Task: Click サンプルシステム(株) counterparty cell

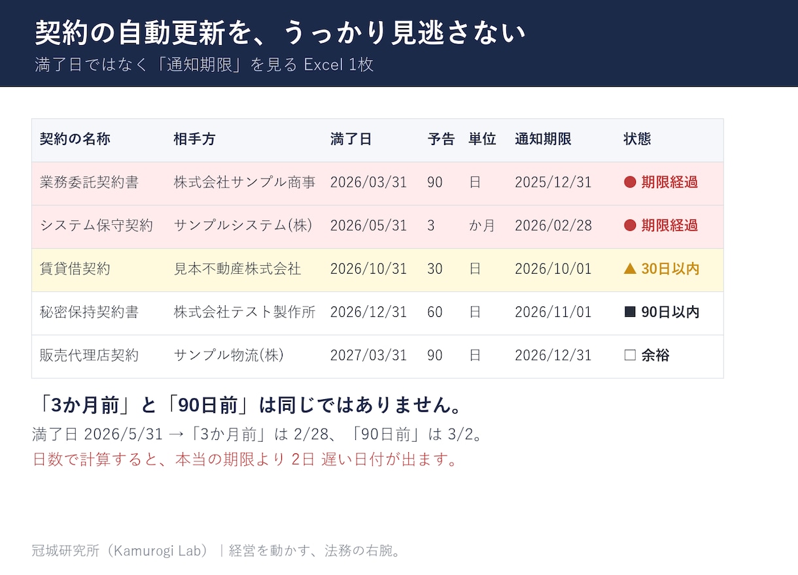Action: coord(243,225)
